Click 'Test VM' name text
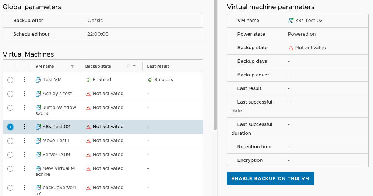 point(52,79)
